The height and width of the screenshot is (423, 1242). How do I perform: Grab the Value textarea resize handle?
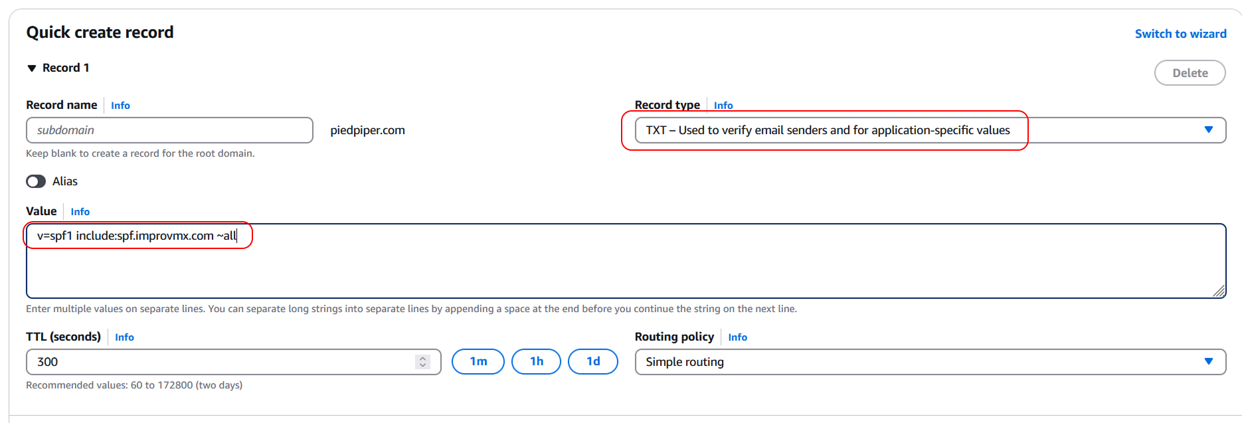click(1219, 291)
